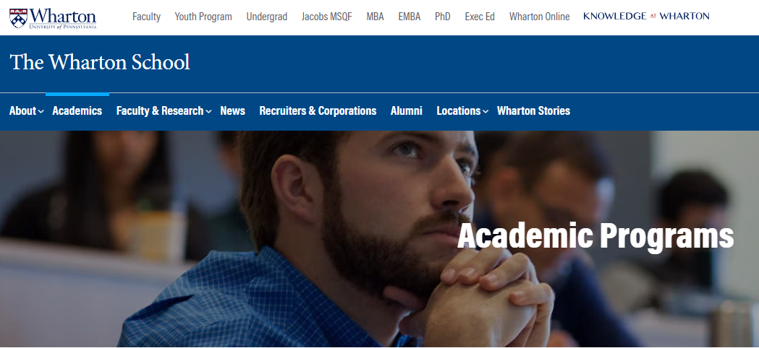Screen dimensions: 759x348
Task: Click The Wharton School title link
Action: 100,62
